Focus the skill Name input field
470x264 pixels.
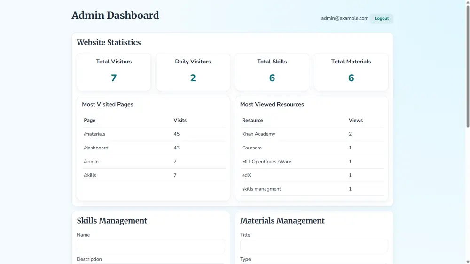pos(151,246)
